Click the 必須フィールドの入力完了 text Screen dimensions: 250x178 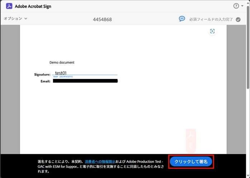[x=211, y=20]
